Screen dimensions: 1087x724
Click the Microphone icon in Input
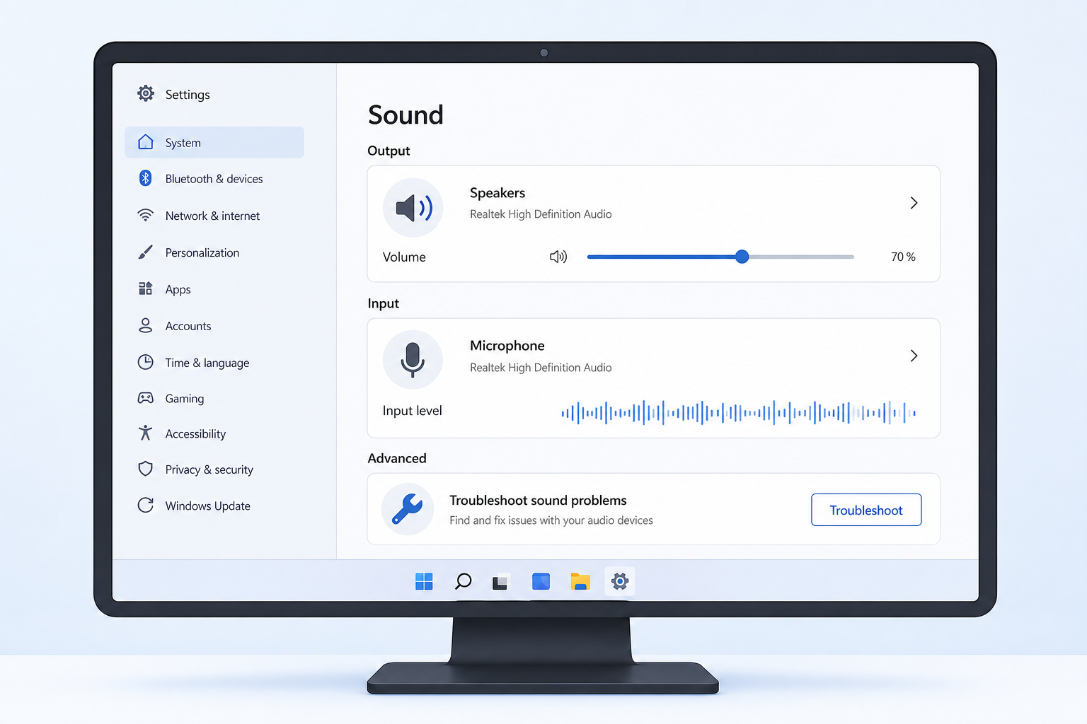click(x=413, y=360)
